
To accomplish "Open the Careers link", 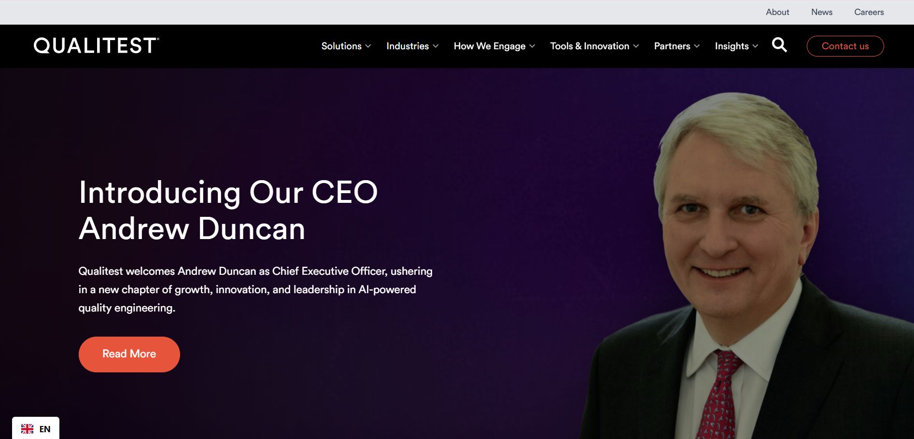I will click(869, 12).
